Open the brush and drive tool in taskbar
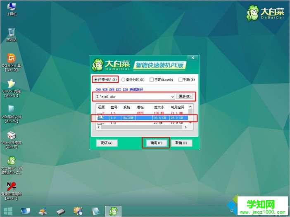Viewport: 290px width, 217px height. pos(43,211)
